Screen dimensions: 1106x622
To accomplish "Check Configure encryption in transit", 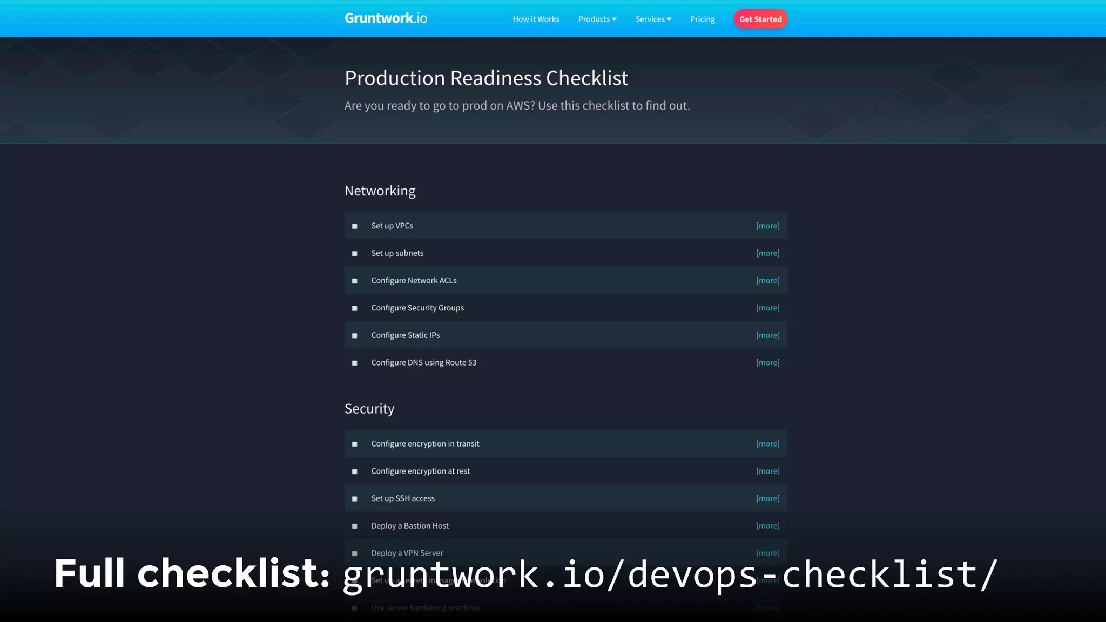I will point(355,444).
